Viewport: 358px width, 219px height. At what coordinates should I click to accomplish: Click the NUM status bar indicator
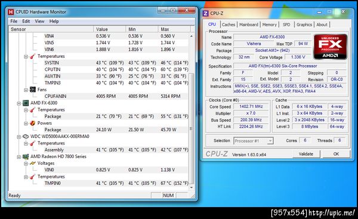pyautogui.click(x=168, y=196)
